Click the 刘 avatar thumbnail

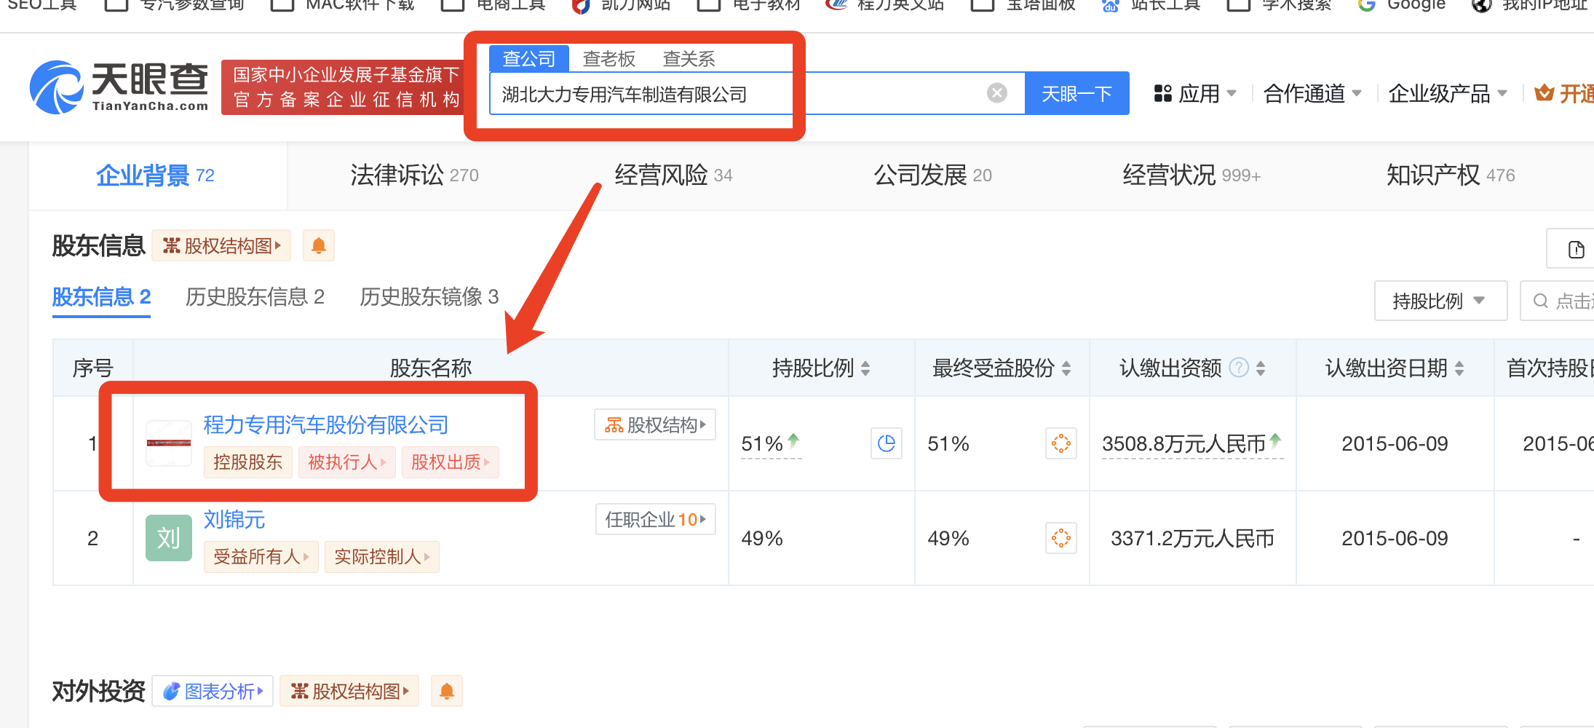click(x=168, y=538)
